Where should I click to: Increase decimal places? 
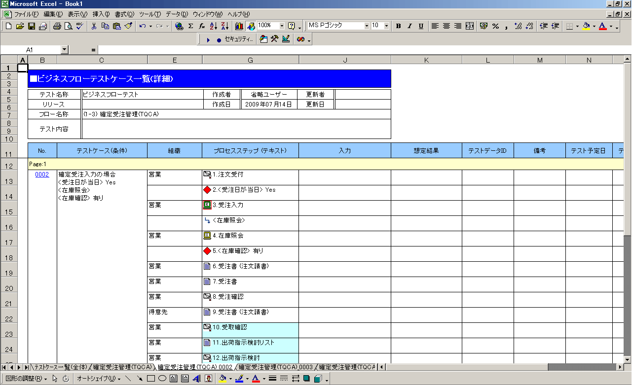[x=518, y=26]
